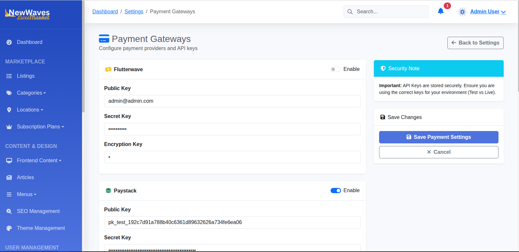Click the SEO Management magnifier icon

(x=9, y=211)
